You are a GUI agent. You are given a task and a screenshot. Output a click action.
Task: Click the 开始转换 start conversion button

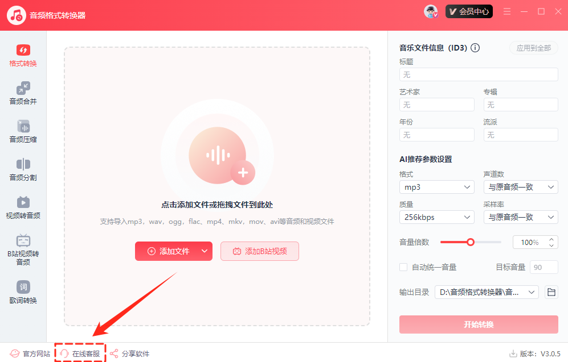click(x=479, y=324)
